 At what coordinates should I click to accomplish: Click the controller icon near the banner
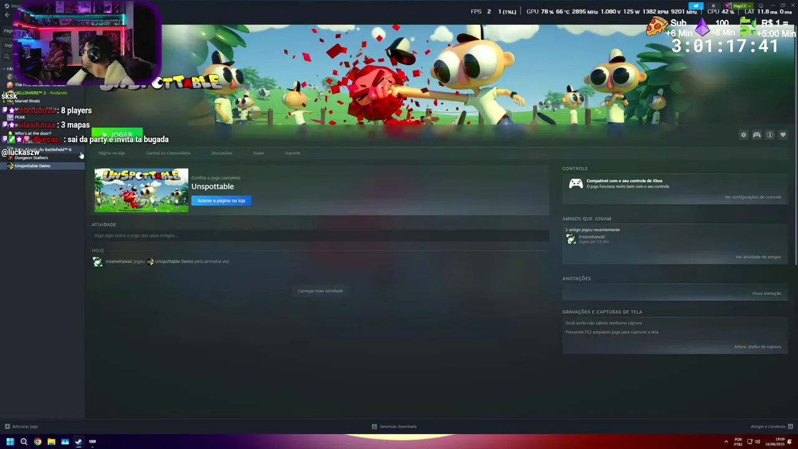click(756, 135)
